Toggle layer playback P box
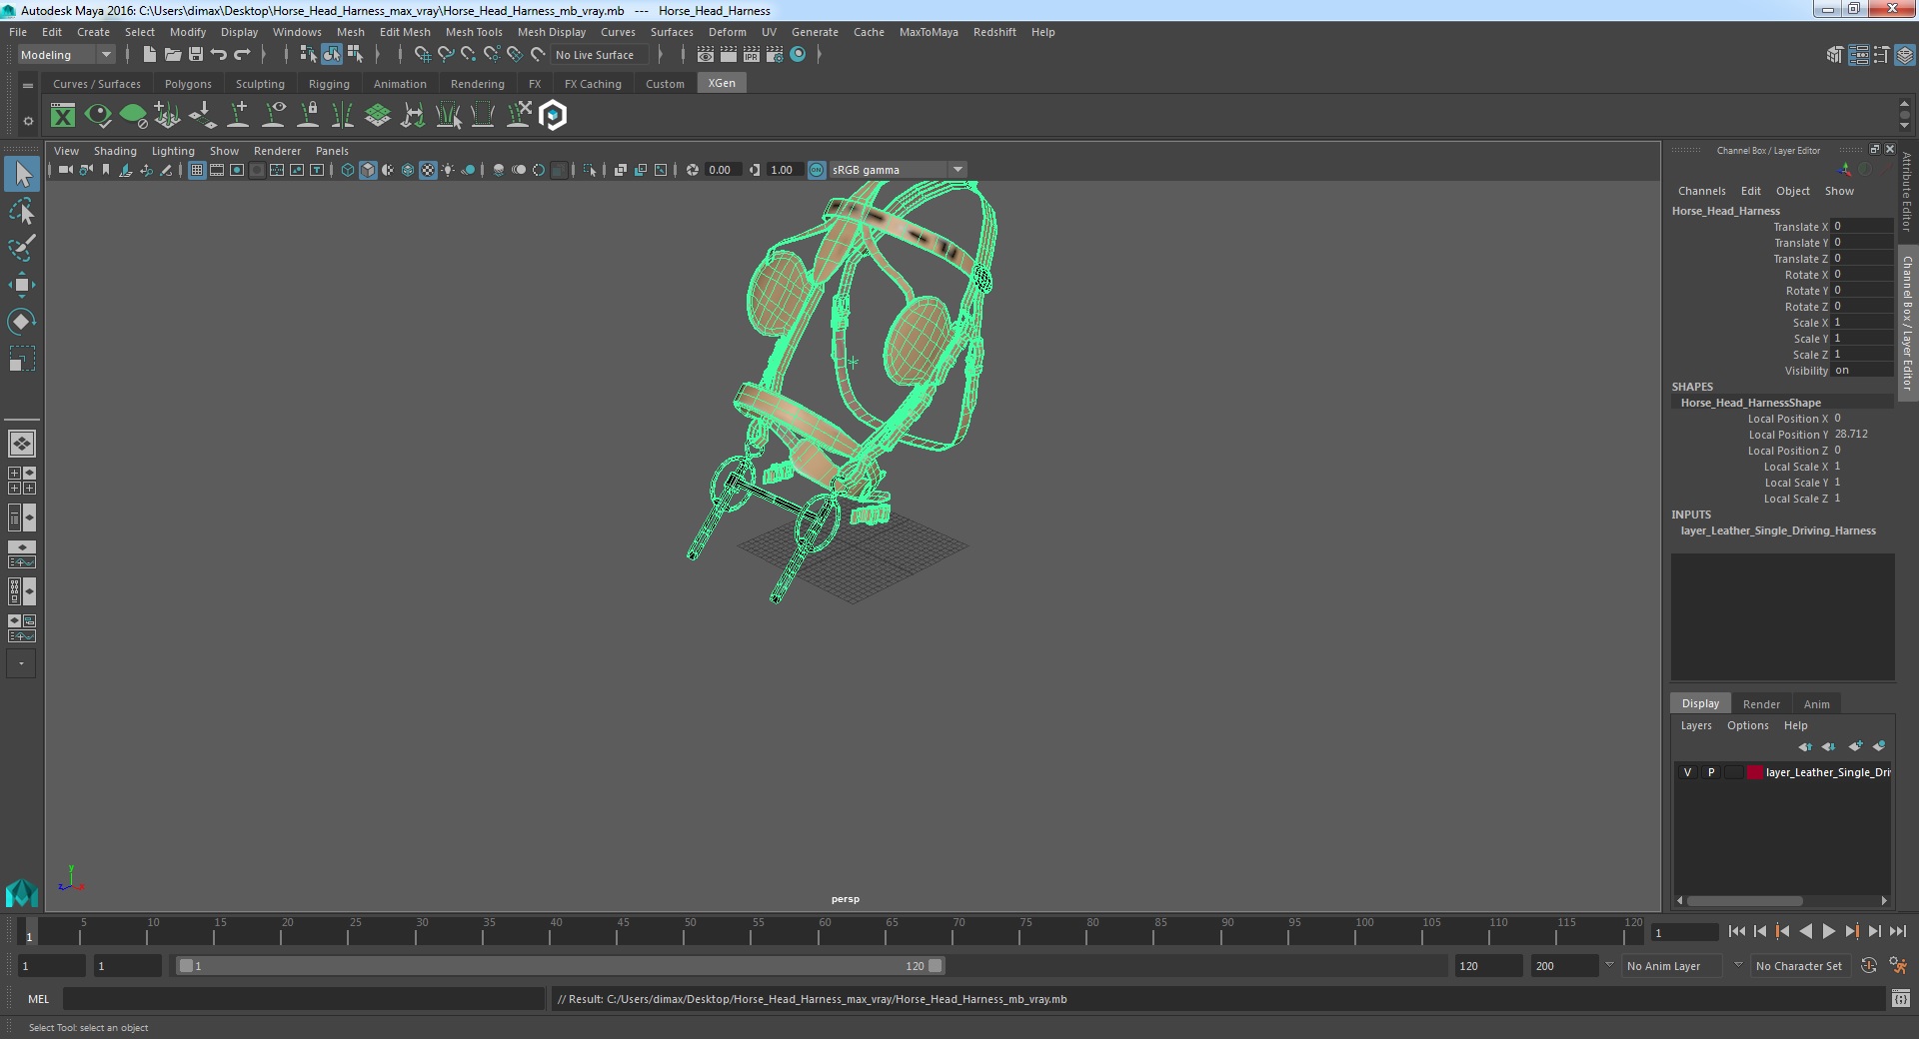 (1711, 772)
